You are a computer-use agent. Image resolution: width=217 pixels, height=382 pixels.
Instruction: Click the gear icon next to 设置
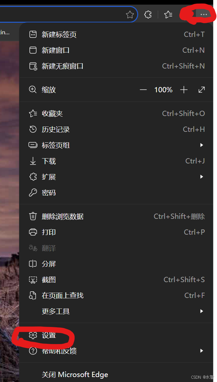point(33,335)
